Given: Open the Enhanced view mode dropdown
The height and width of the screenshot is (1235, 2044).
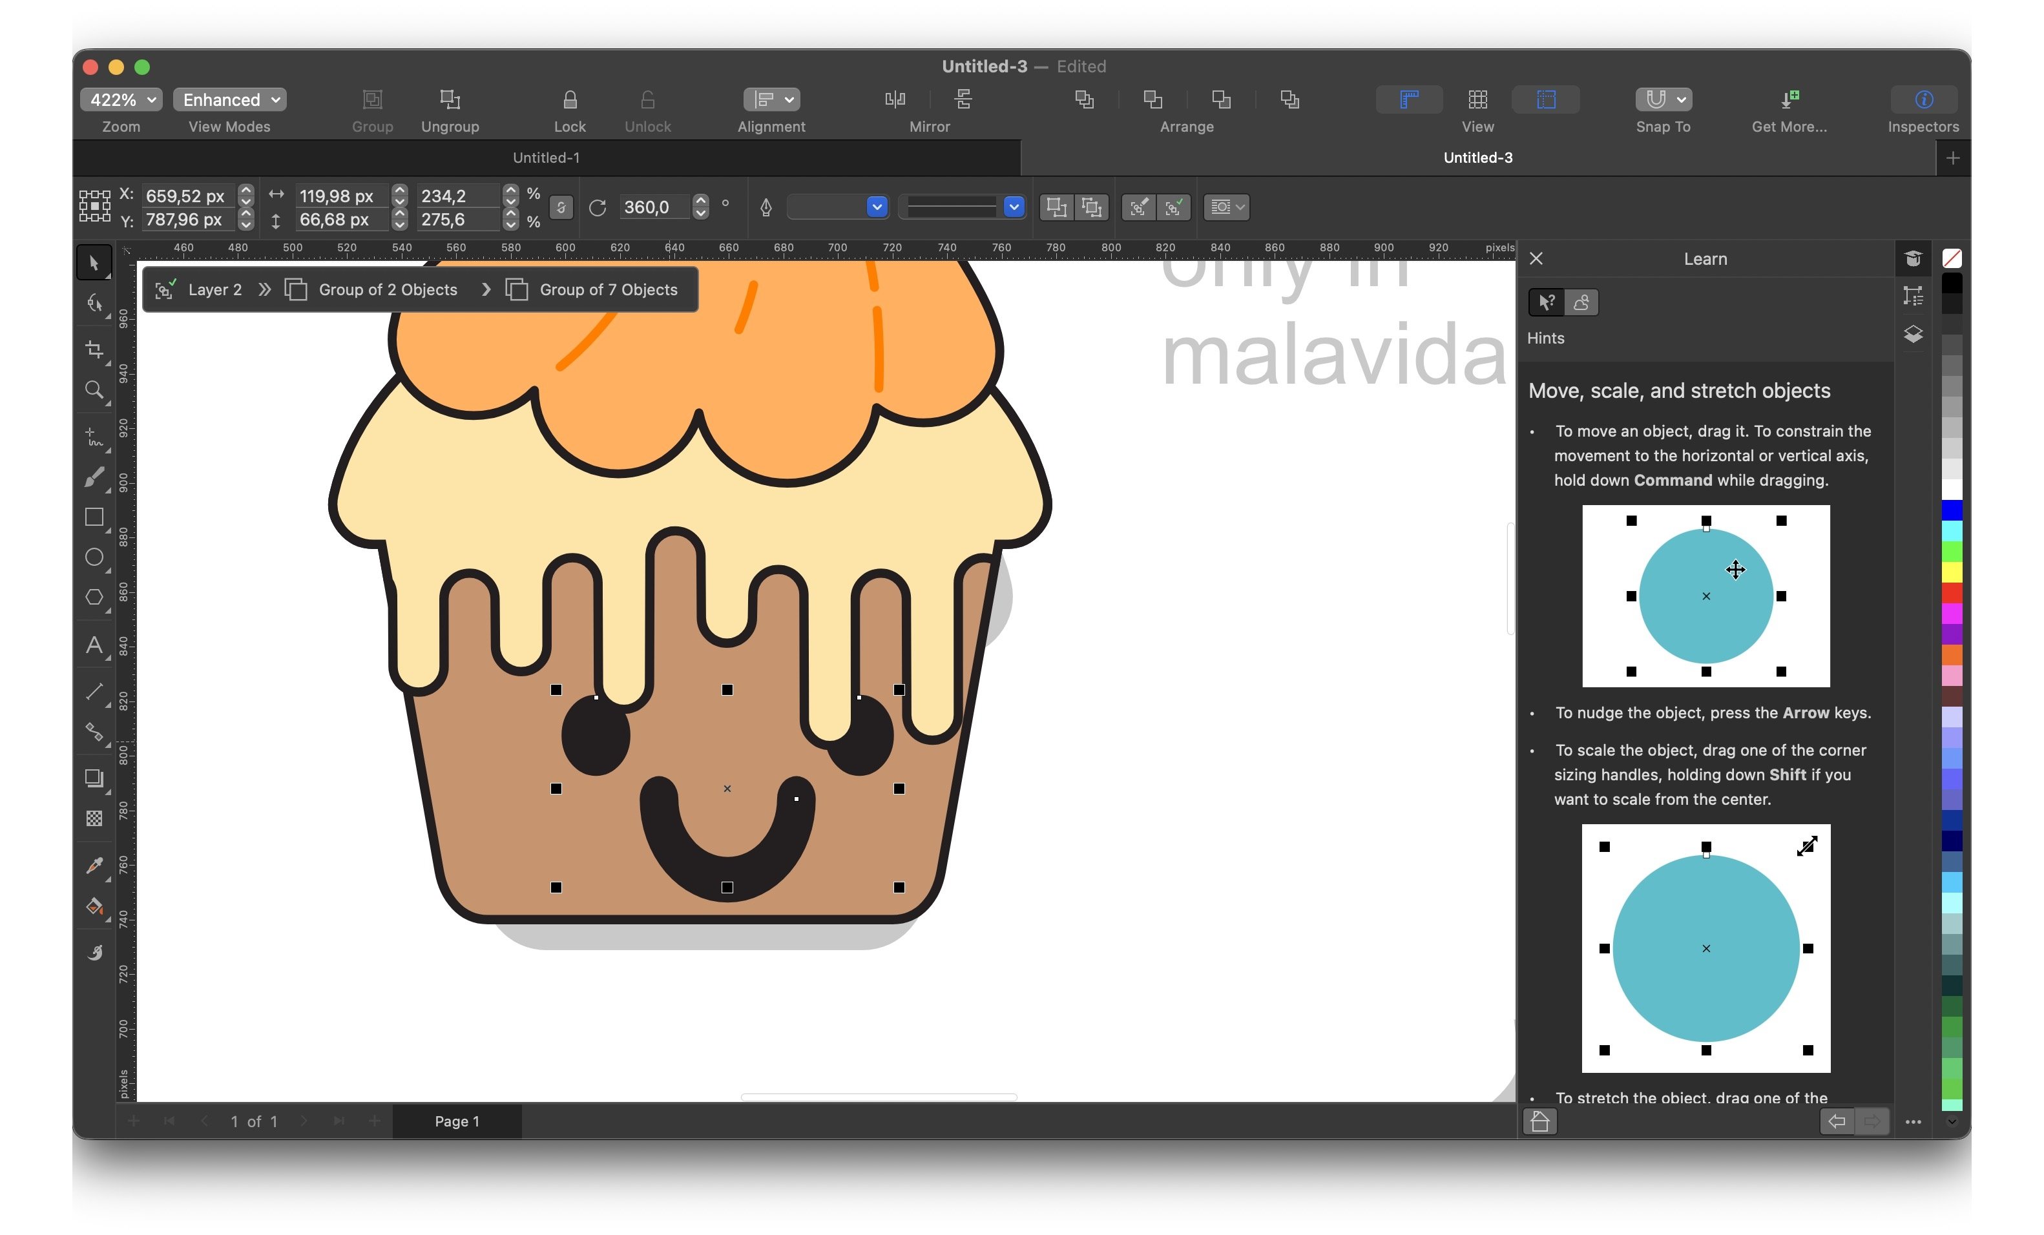Looking at the screenshot, I should tap(230, 100).
